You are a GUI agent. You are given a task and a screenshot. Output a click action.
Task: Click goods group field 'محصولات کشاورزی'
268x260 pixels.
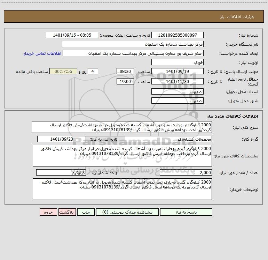pos(168,139)
